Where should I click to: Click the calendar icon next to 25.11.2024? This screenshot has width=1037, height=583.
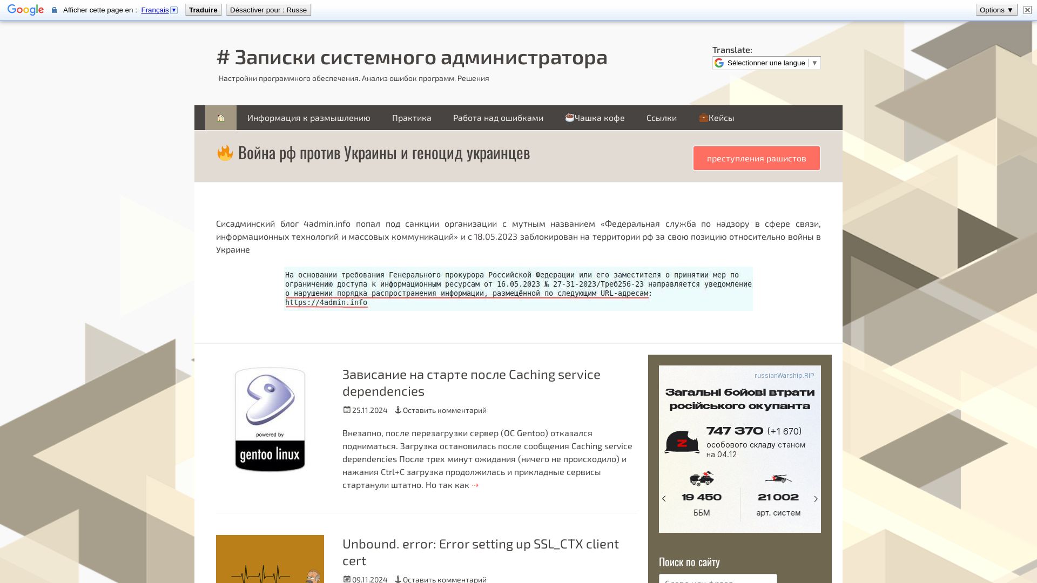(346, 410)
